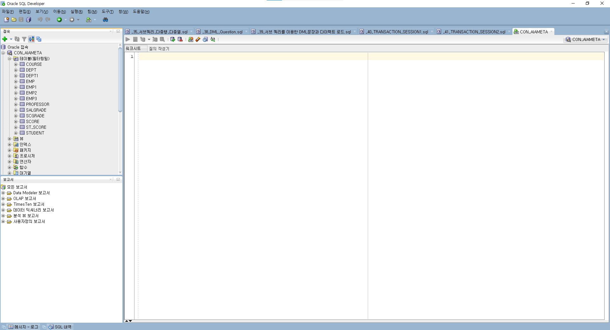Open the Forward history dropdown arrow
This screenshot has width=610, height=330.
pyautogui.click(x=78, y=20)
